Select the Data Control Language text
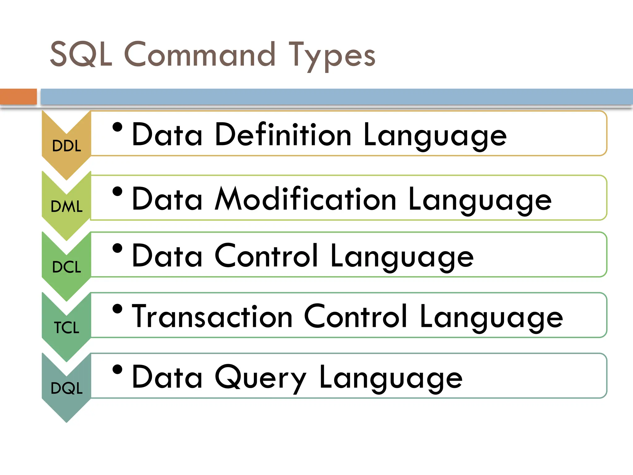633x475 pixels. pyautogui.click(x=302, y=255)
